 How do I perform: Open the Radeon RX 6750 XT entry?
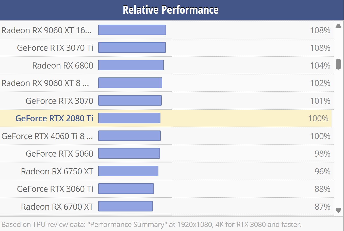[x=57, y=171]
